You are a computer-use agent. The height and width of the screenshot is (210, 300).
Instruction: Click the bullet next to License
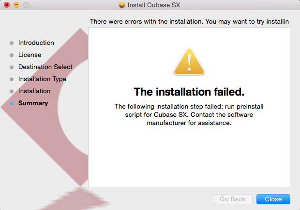tap(12, 55)
